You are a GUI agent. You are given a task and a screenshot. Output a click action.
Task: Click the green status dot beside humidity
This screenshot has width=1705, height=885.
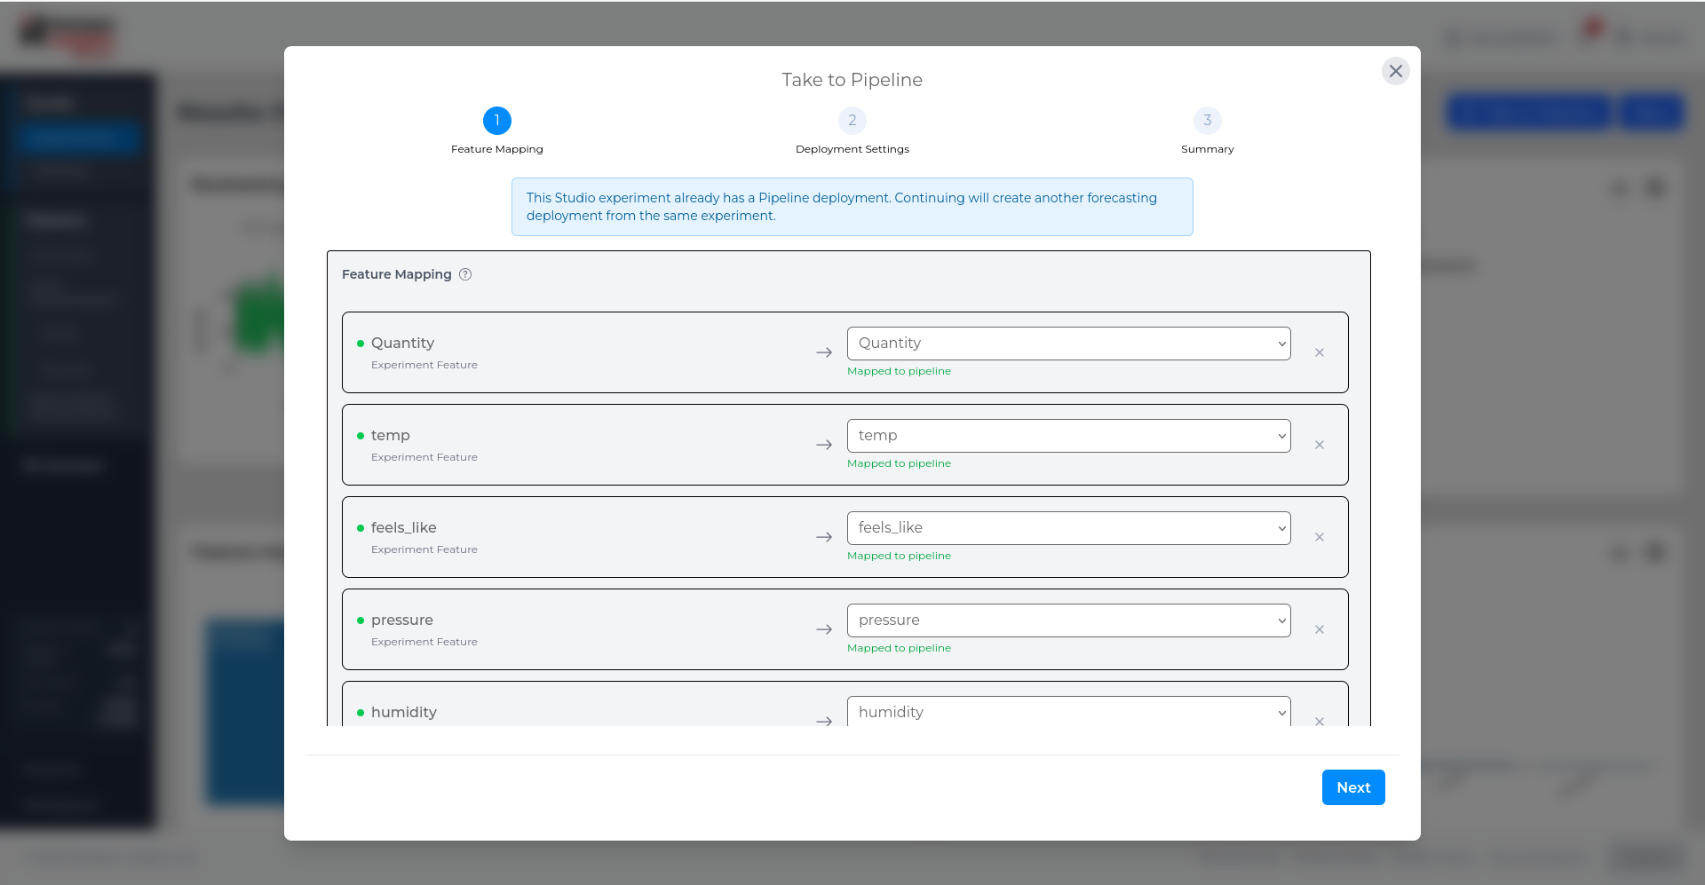tap(361, 713)
